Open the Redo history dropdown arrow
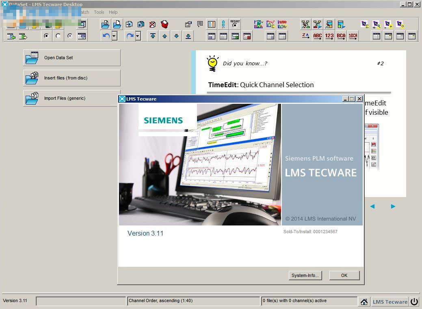The image size is (422, 309). pos(138,36)
